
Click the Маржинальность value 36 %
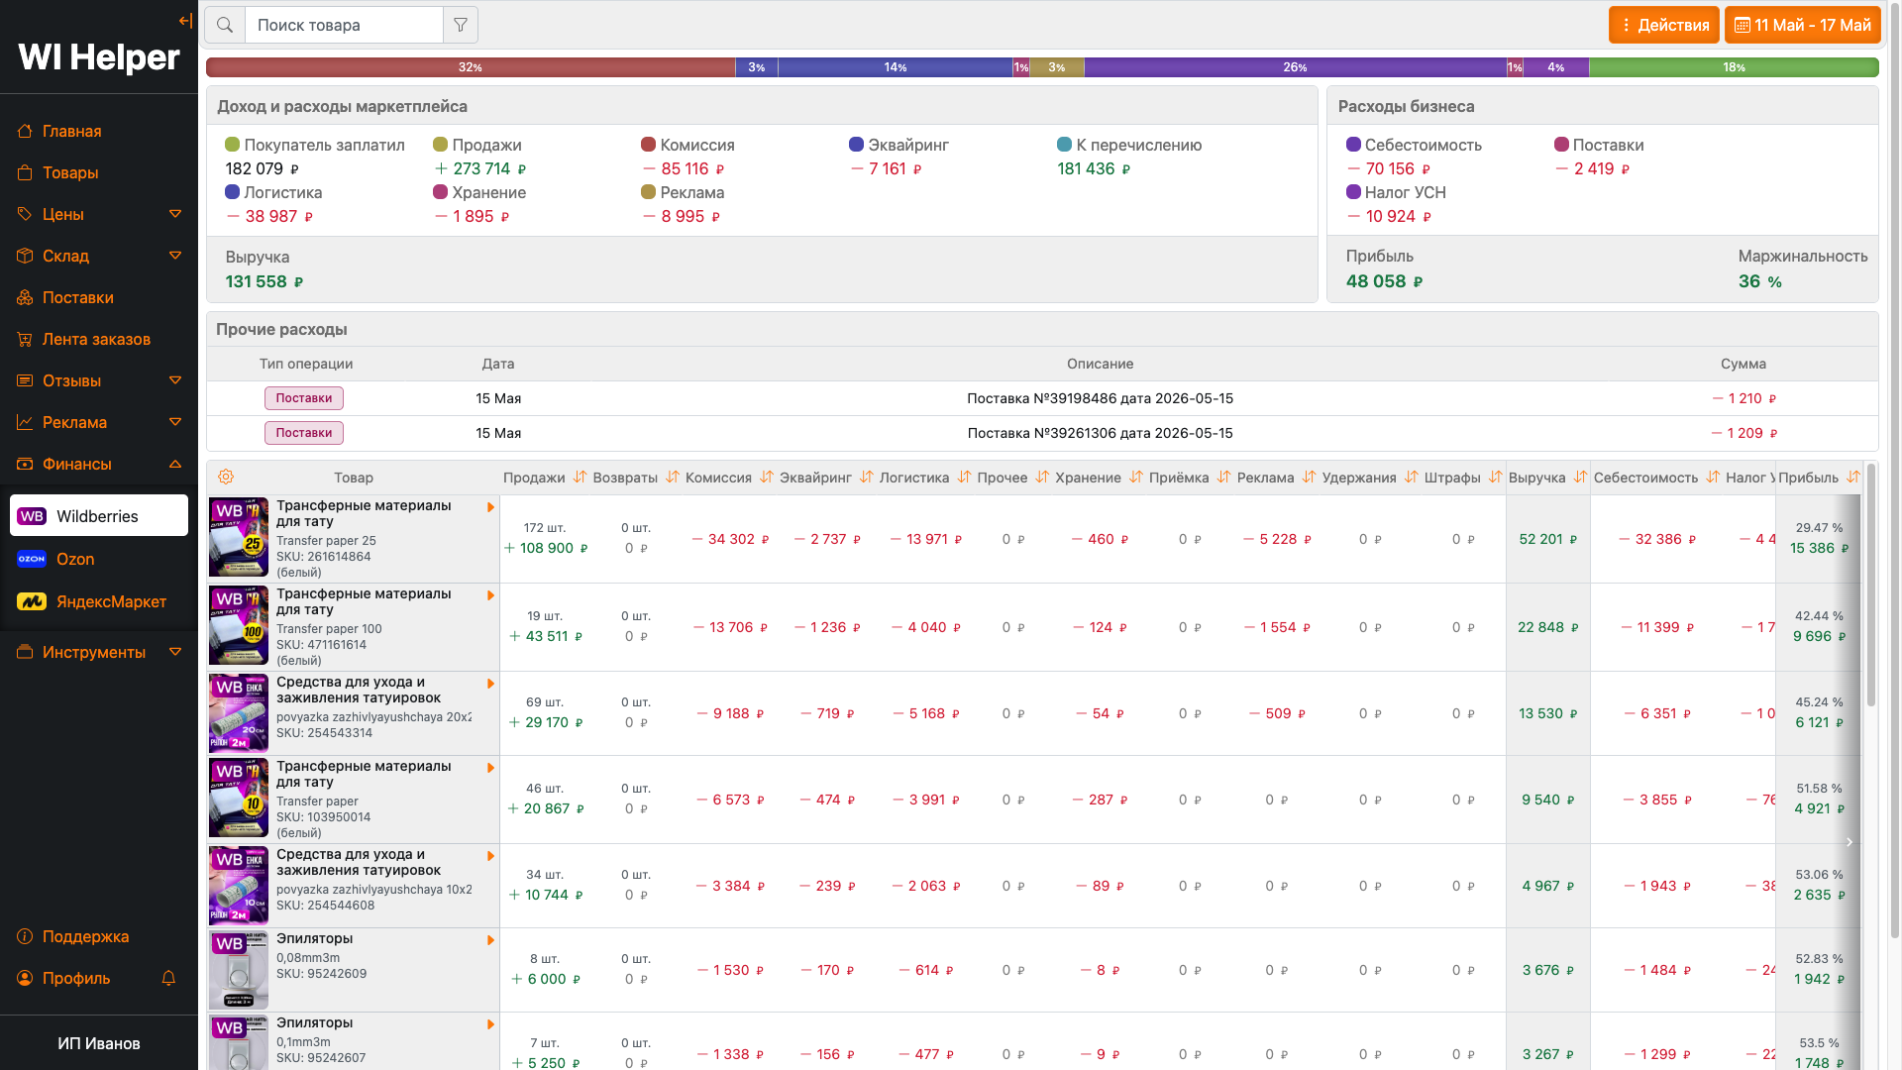1760,281
